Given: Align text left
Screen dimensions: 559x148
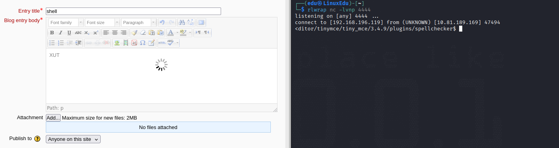Looking at the screenshot, I should click(106, 33).
